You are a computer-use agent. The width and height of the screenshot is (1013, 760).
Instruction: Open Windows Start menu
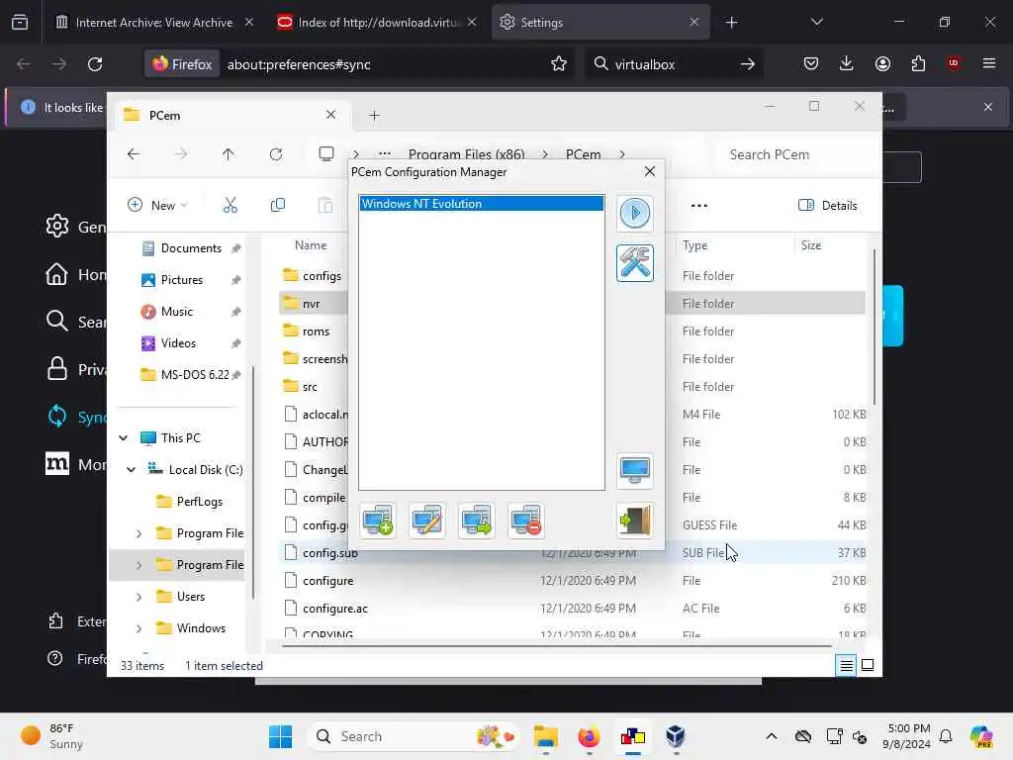point(280,736)
